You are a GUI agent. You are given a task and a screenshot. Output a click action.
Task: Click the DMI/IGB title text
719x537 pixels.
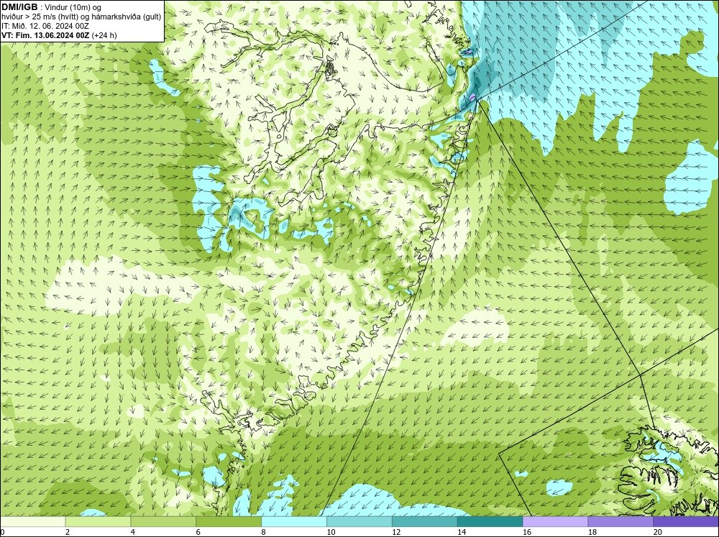[19, 7]
